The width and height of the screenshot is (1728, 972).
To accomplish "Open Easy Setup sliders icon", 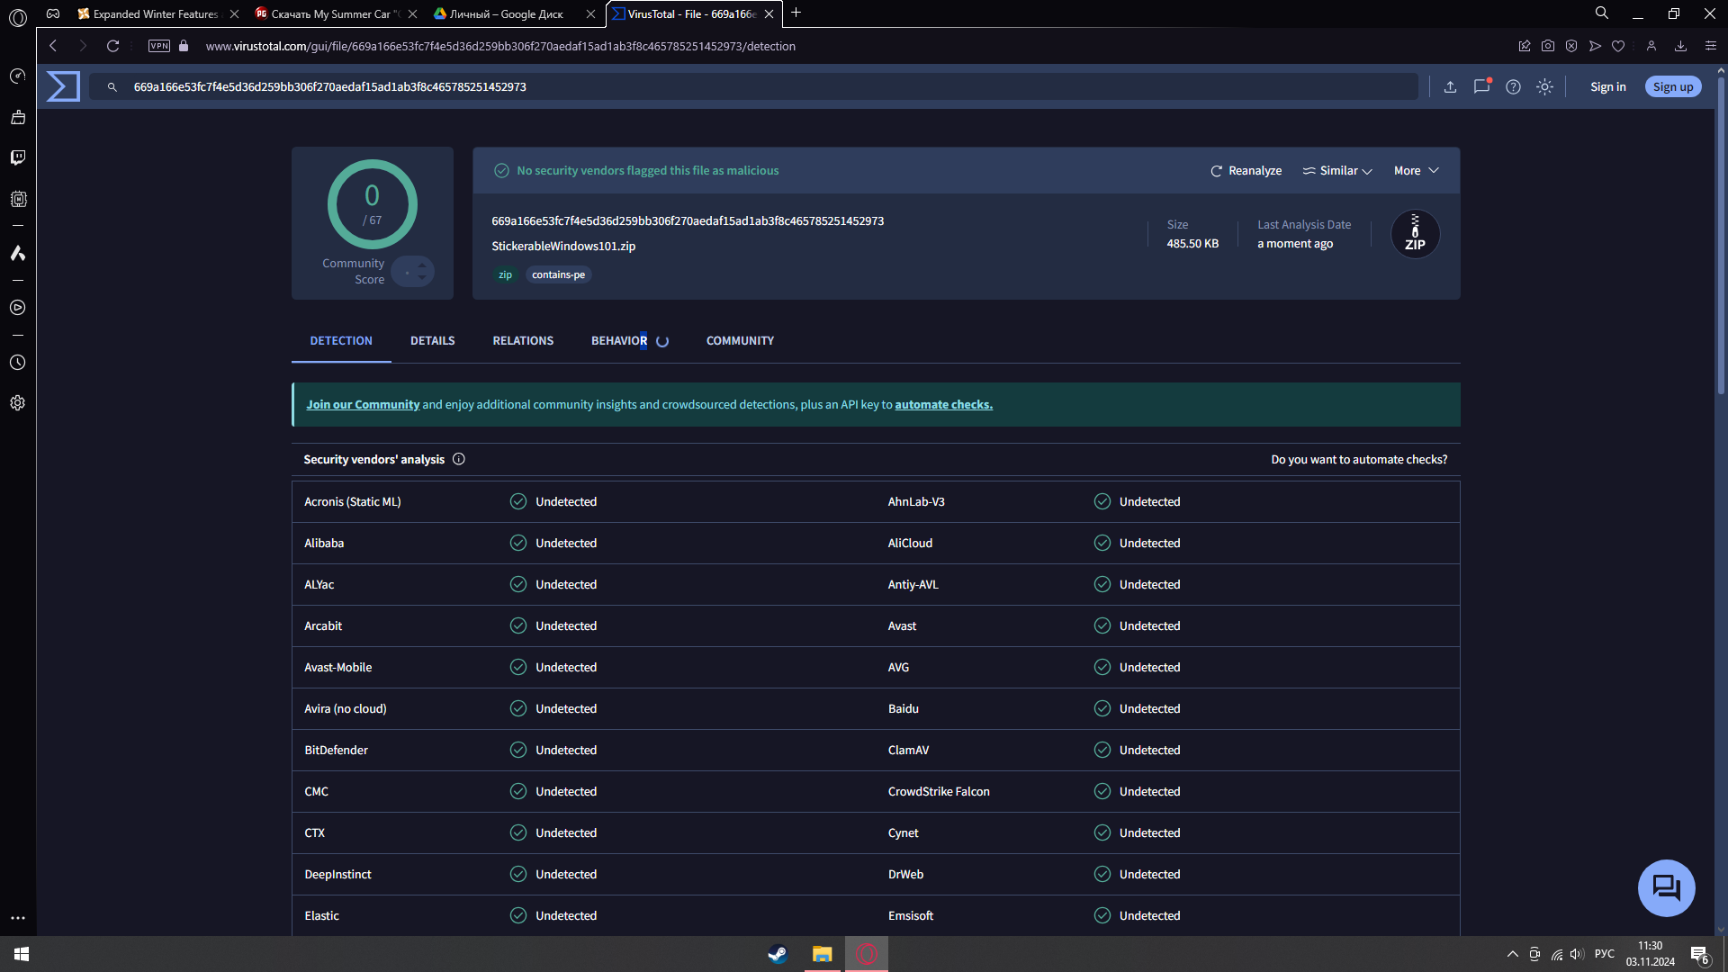I will point(1711,46).
